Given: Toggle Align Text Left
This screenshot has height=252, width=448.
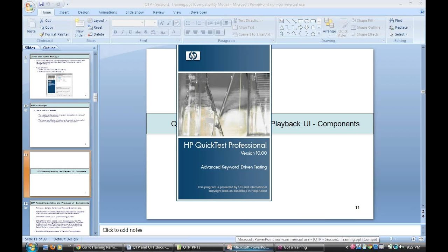Looking at the screenshot, I should [188, 32].
